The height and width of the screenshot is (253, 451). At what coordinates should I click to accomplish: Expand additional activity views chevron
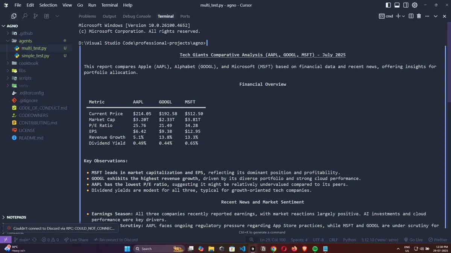(x=57, y=16)
